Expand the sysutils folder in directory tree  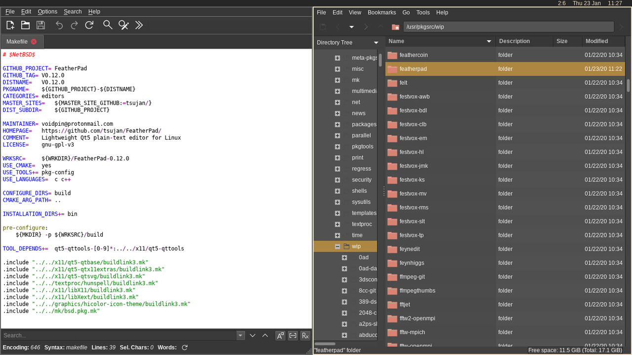click(x=337, y=202)
